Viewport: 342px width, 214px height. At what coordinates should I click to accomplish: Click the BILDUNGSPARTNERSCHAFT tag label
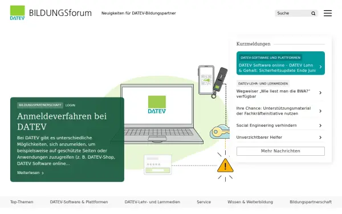(x=40, y=105)
